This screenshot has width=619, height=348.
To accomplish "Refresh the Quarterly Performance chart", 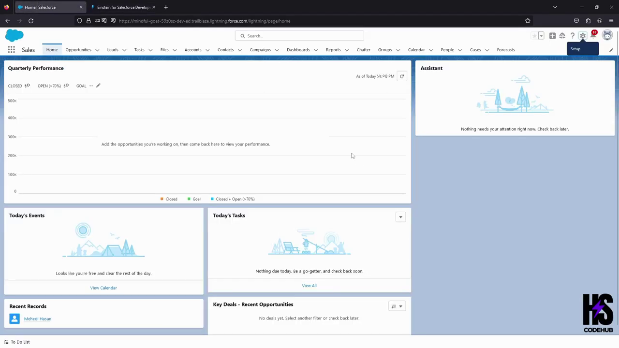I will [402, 76].
